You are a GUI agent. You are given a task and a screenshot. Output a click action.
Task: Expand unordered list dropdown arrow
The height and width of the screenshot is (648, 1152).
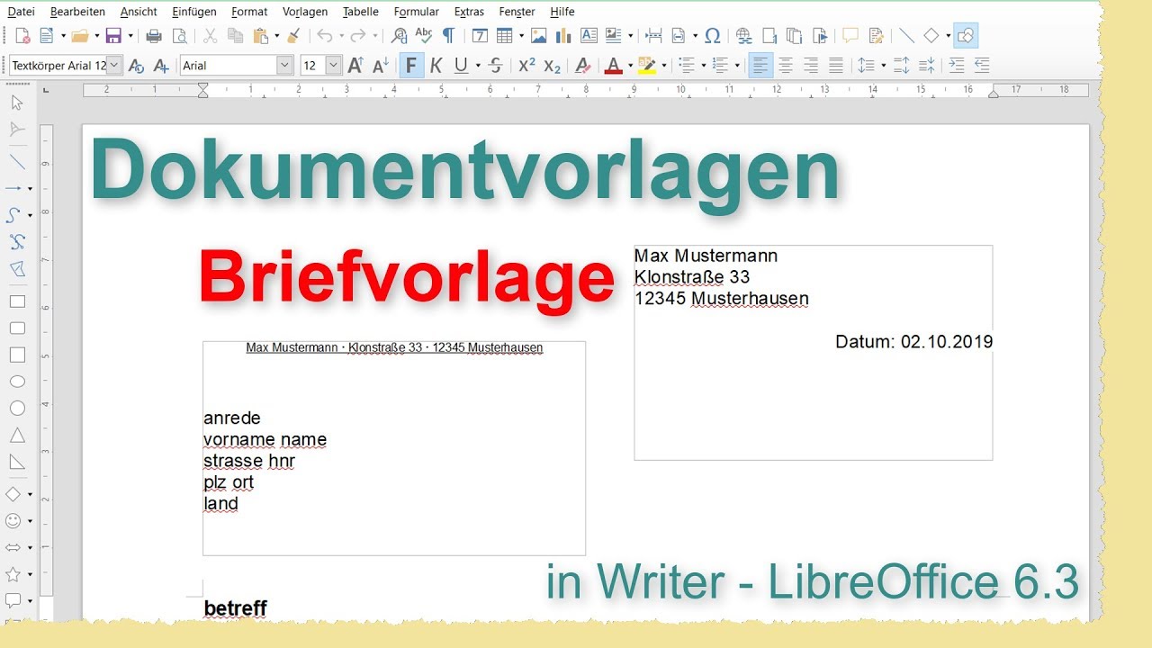tap(703, 66)
